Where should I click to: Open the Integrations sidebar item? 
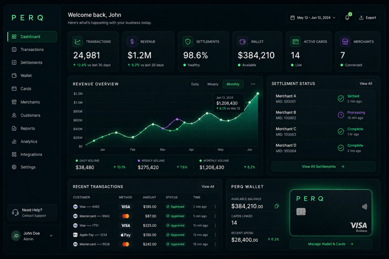click(32, 154)
